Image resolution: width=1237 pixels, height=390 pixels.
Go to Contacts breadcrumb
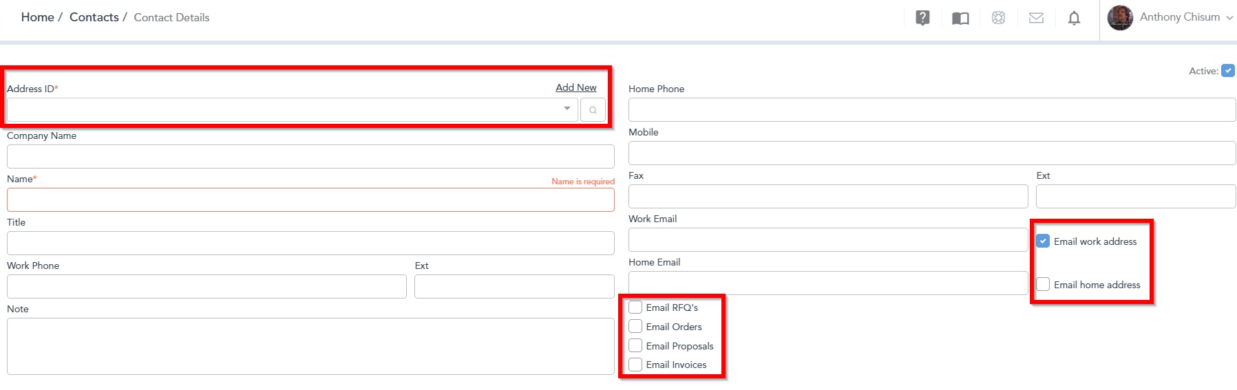94,17
